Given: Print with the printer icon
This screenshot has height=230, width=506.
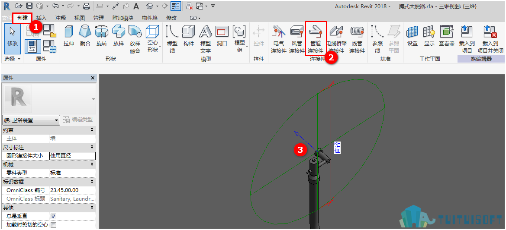Looking at the screenshot, I should (x=87, y=6).
